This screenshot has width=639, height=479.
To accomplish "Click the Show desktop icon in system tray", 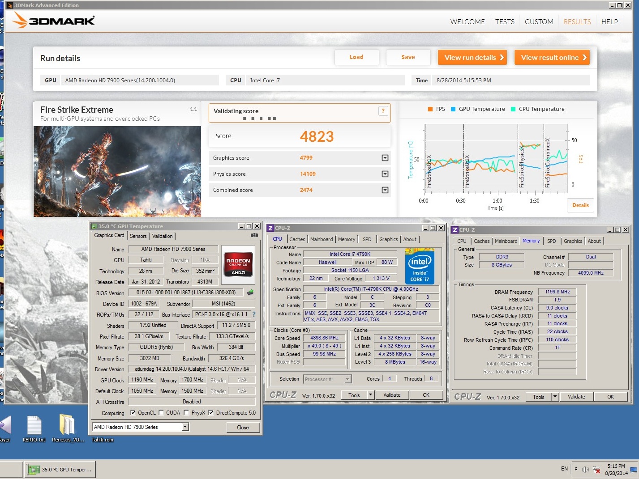I will point(634,470).
